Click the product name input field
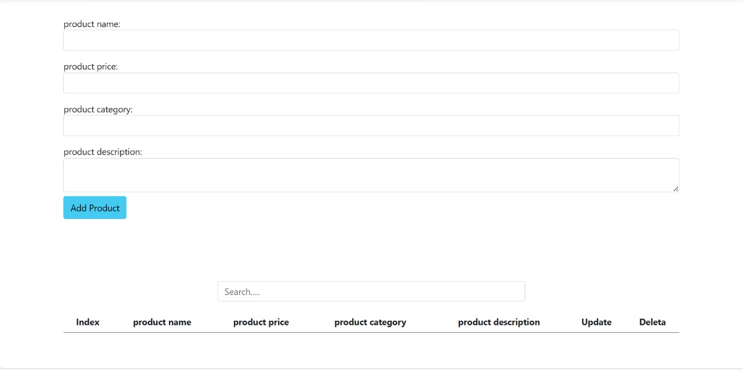This screenshot has height=370, width=743. (x=371, y=40)
